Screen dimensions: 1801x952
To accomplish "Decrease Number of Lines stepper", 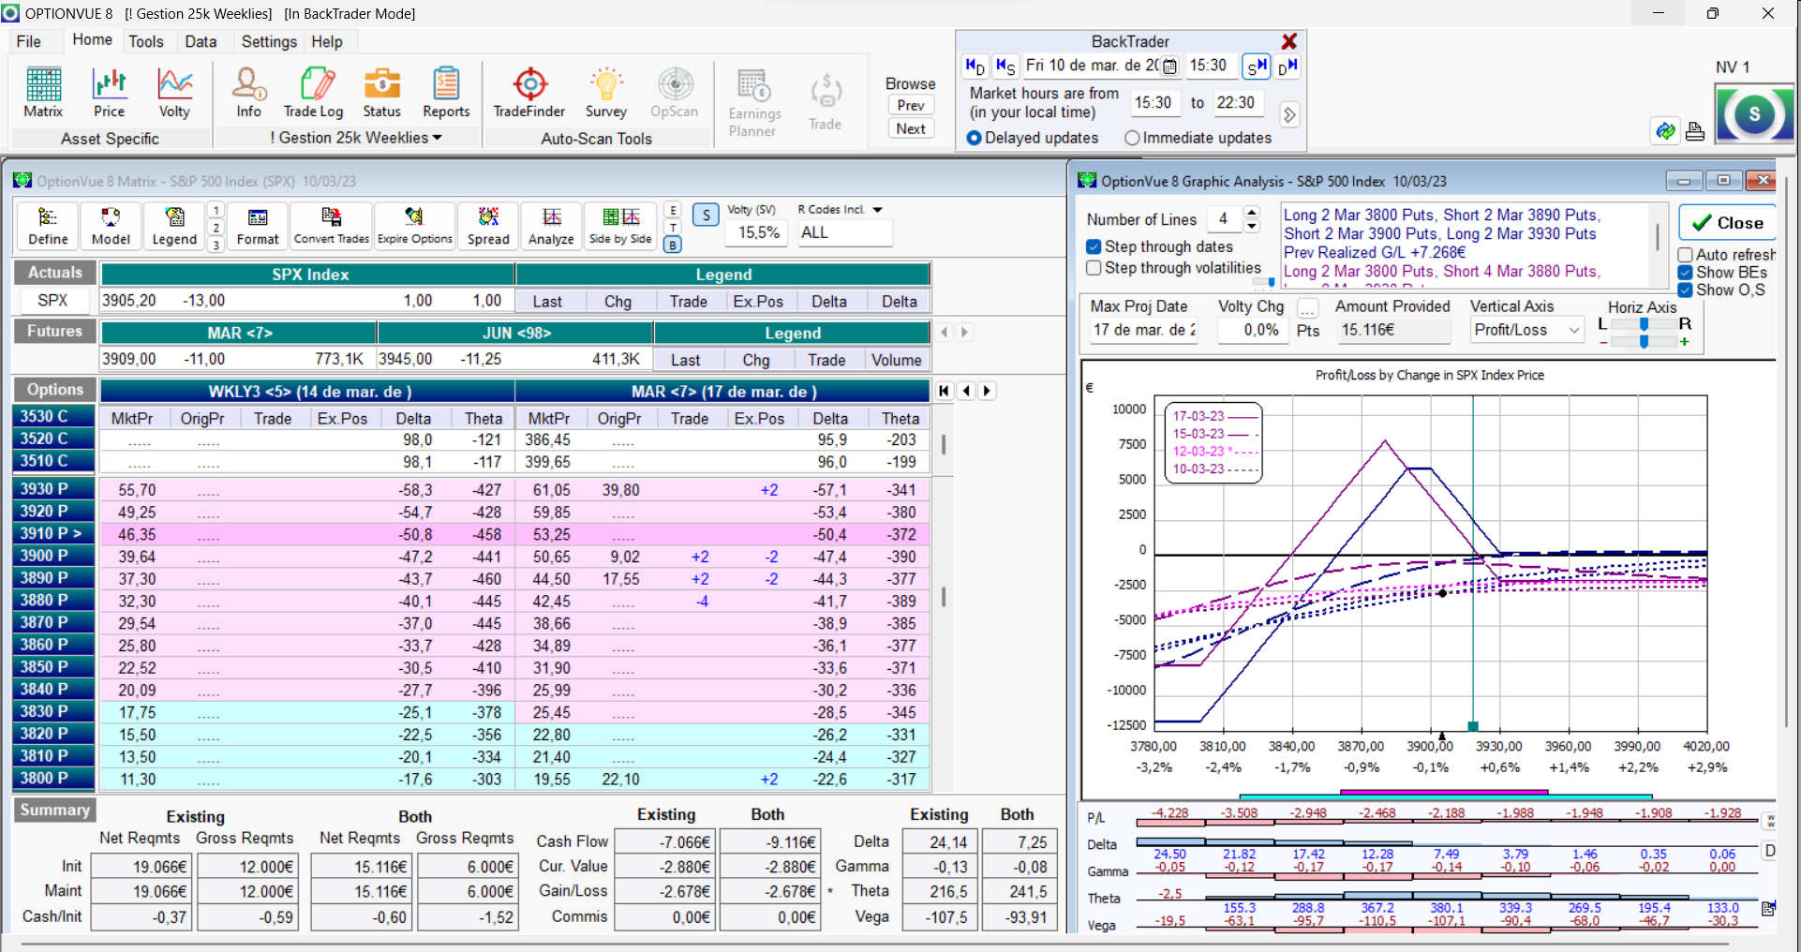I will (x=1252, y=226).
